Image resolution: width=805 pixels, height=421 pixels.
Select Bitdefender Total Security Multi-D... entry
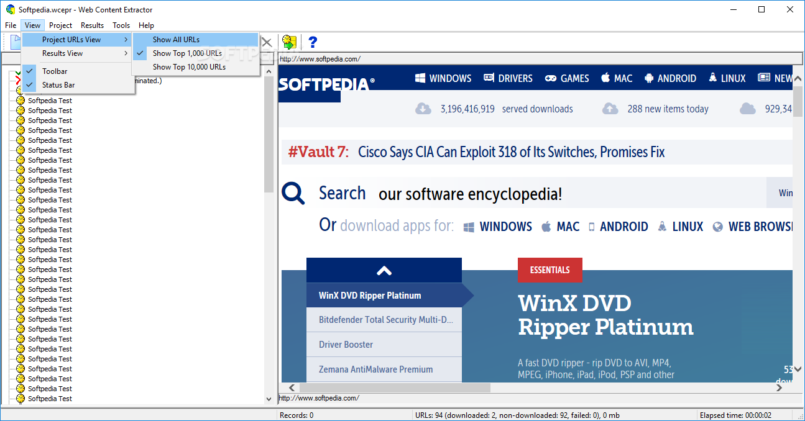click(384, 320)
